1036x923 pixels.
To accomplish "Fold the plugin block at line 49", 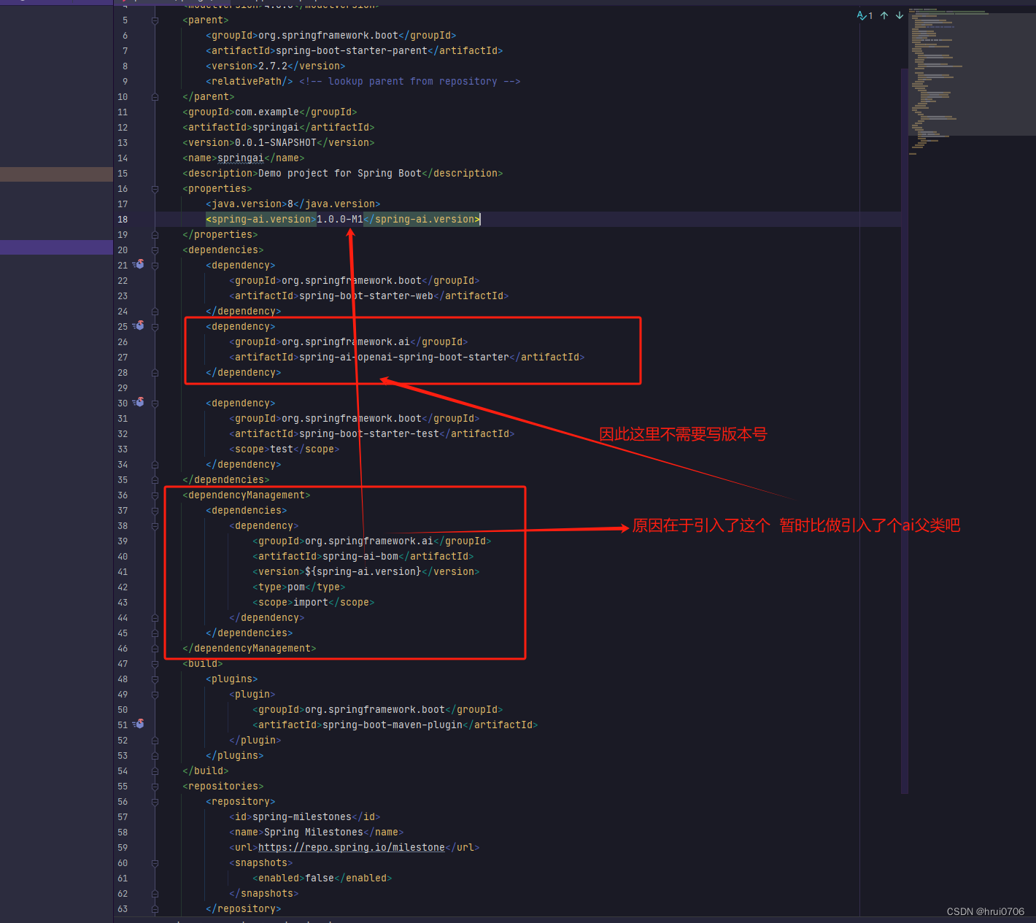I will (155, 695).
